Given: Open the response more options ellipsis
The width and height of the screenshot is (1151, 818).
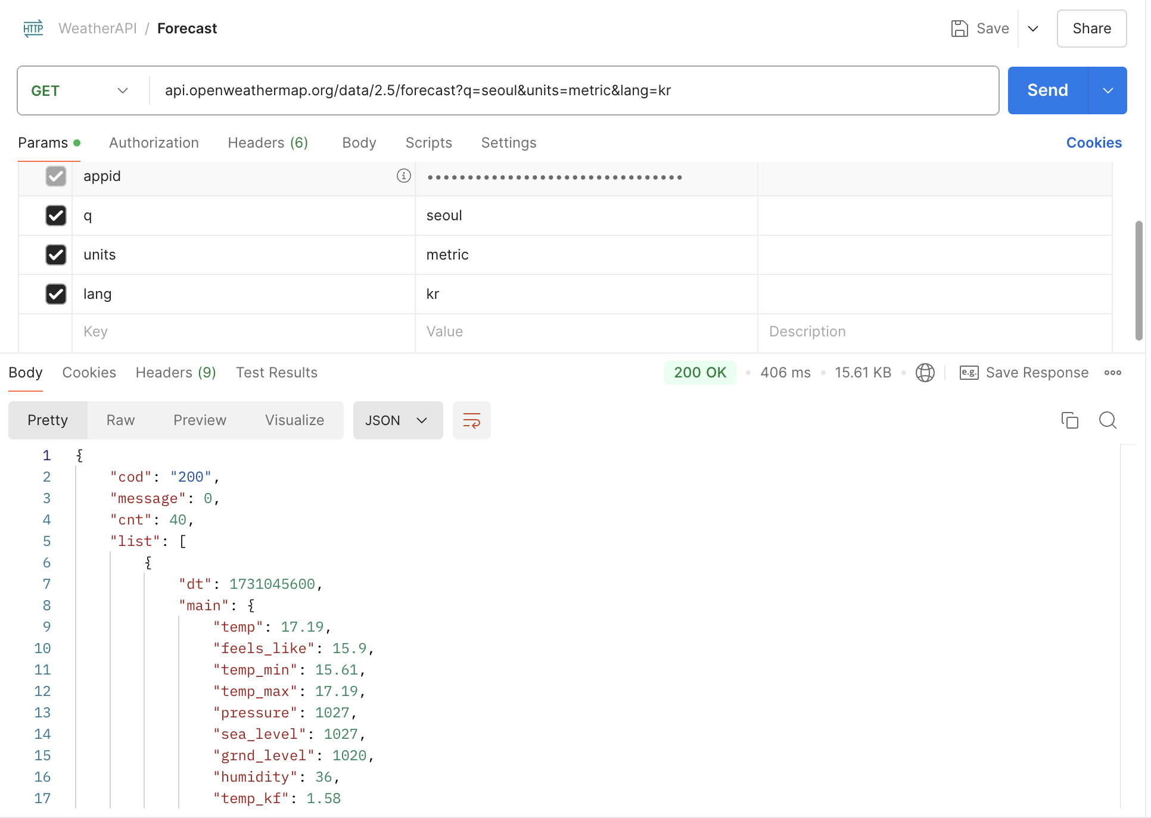Looking at the screenshot, I should [x=1112, y=373].
